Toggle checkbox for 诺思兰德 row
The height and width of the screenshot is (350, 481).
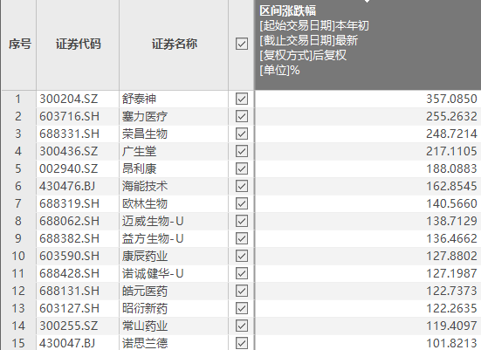(x=242, y=343)
